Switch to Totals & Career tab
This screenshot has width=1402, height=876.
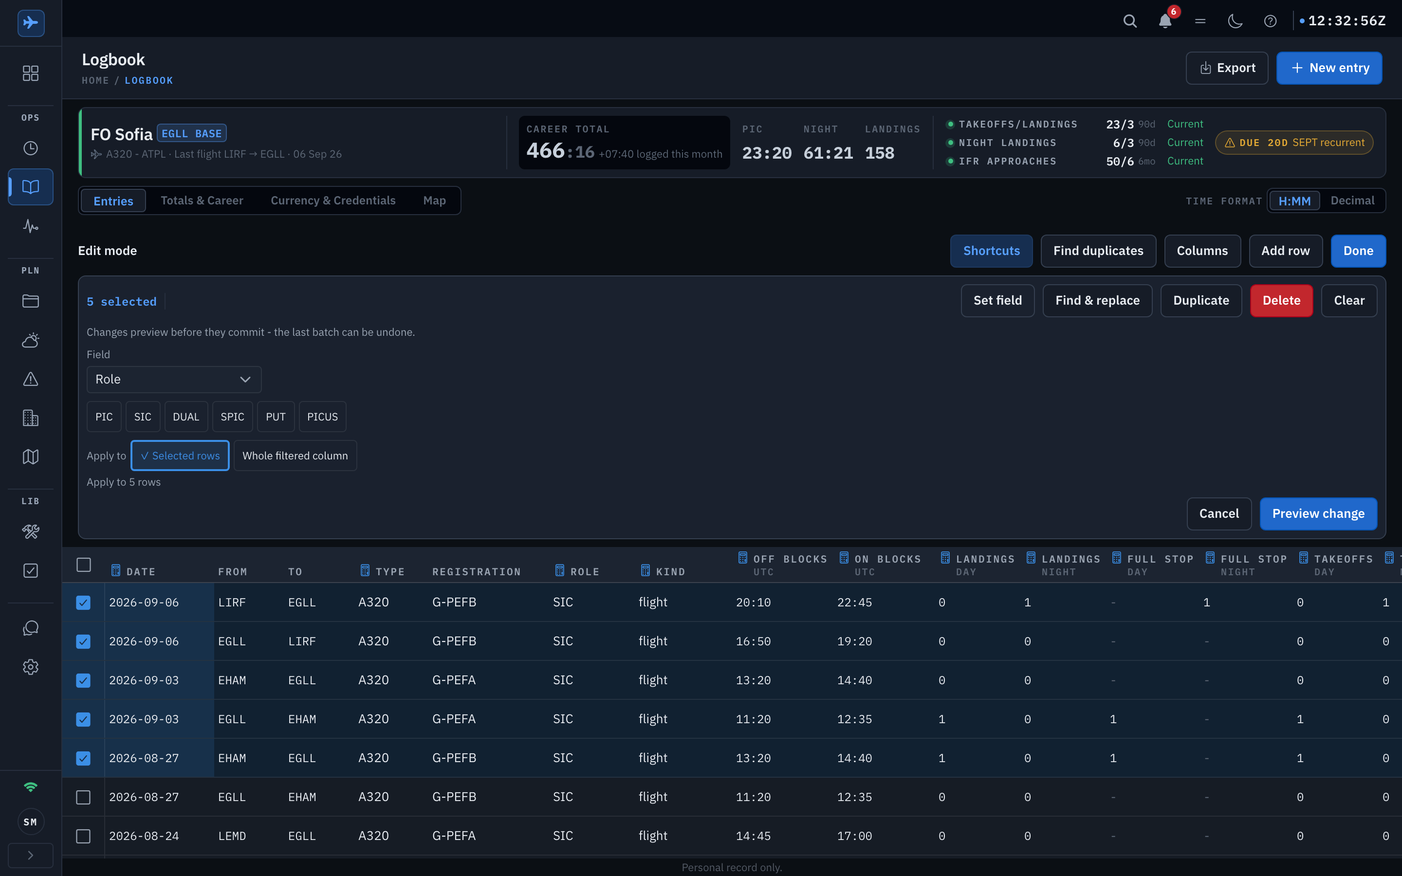click(x=202, y=201)
